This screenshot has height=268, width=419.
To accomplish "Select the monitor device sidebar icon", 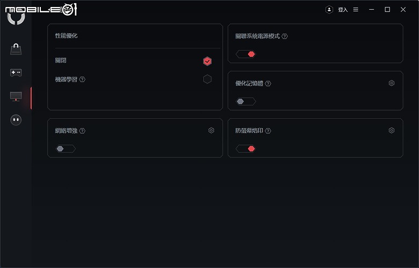I will coord(16,96).
